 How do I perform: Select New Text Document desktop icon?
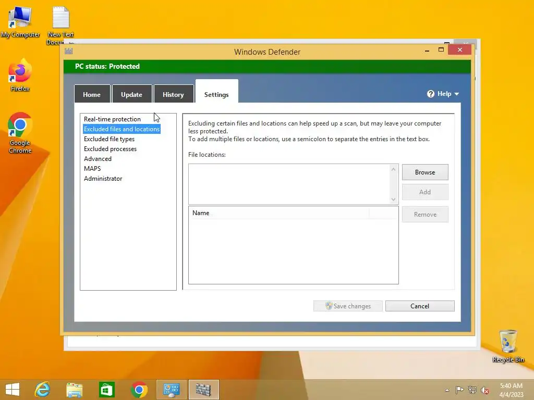point(60,25)
